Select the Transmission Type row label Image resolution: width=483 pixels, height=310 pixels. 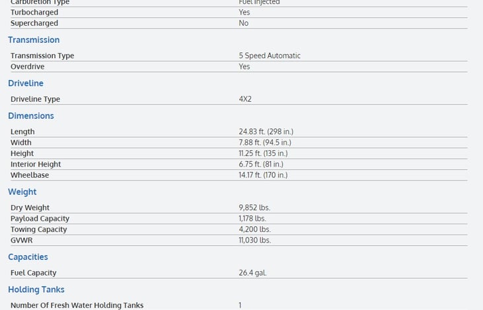[42, 56]
